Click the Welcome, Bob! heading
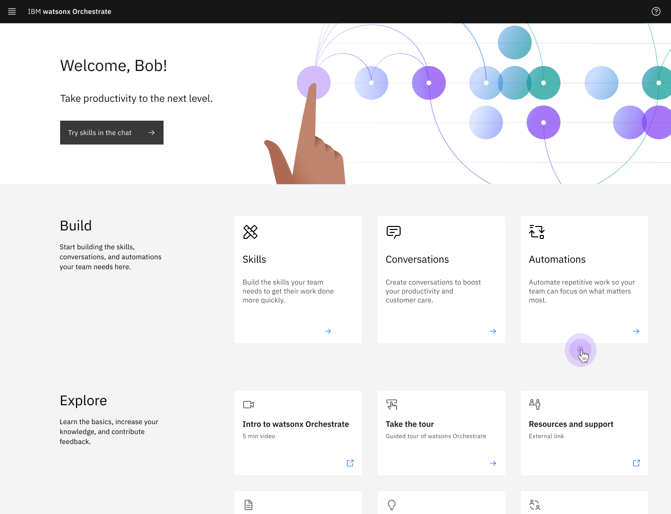Viewport: 671px width, 514px height. tap(113, 66)
